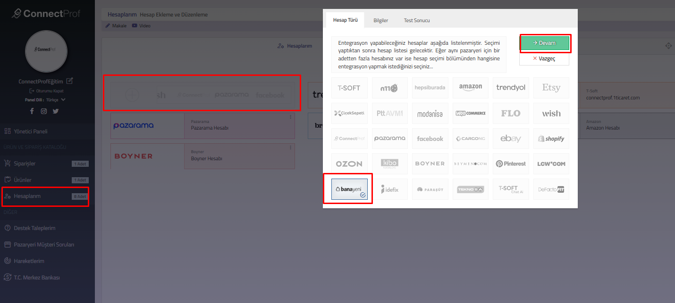Open the Makale link
The height and width of the screenshot is (303, 675).
tap(116, 26)
